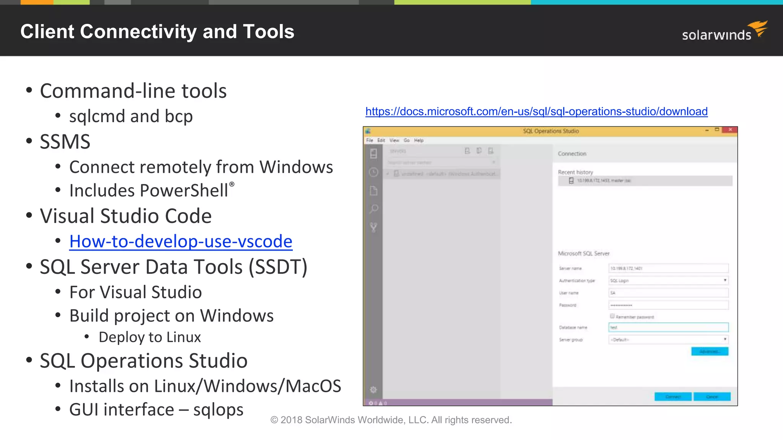Open the Search magnifier icon in sidebar
Image resolution: width=783 pixels, height=440 pixels.
374,209
